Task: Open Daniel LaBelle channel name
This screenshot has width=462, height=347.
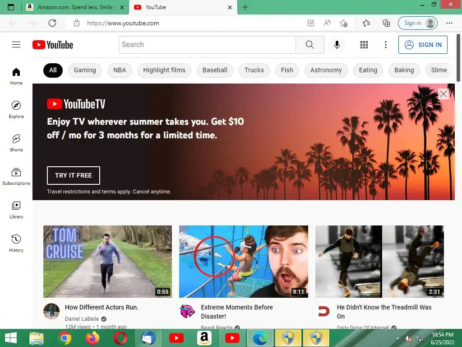Action: [82, 319]
